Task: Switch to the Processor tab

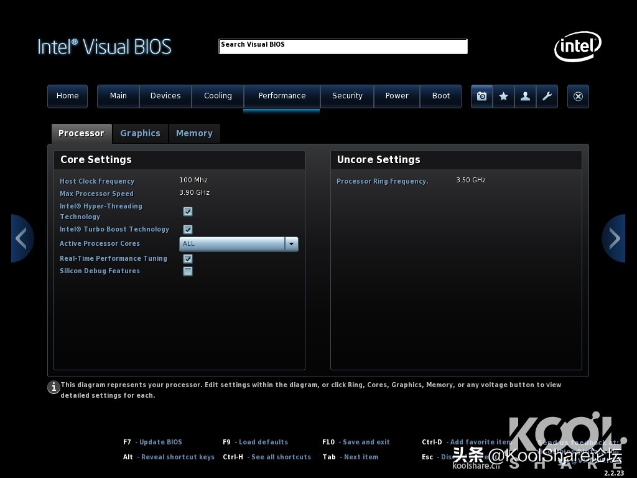Action: tap(81, 133)
